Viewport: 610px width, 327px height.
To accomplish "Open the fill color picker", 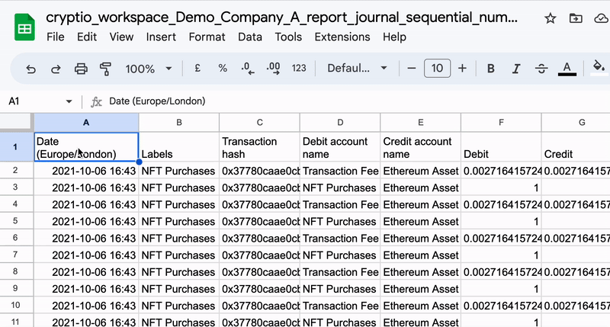I will pyautogui.click(x=599, y=68).
